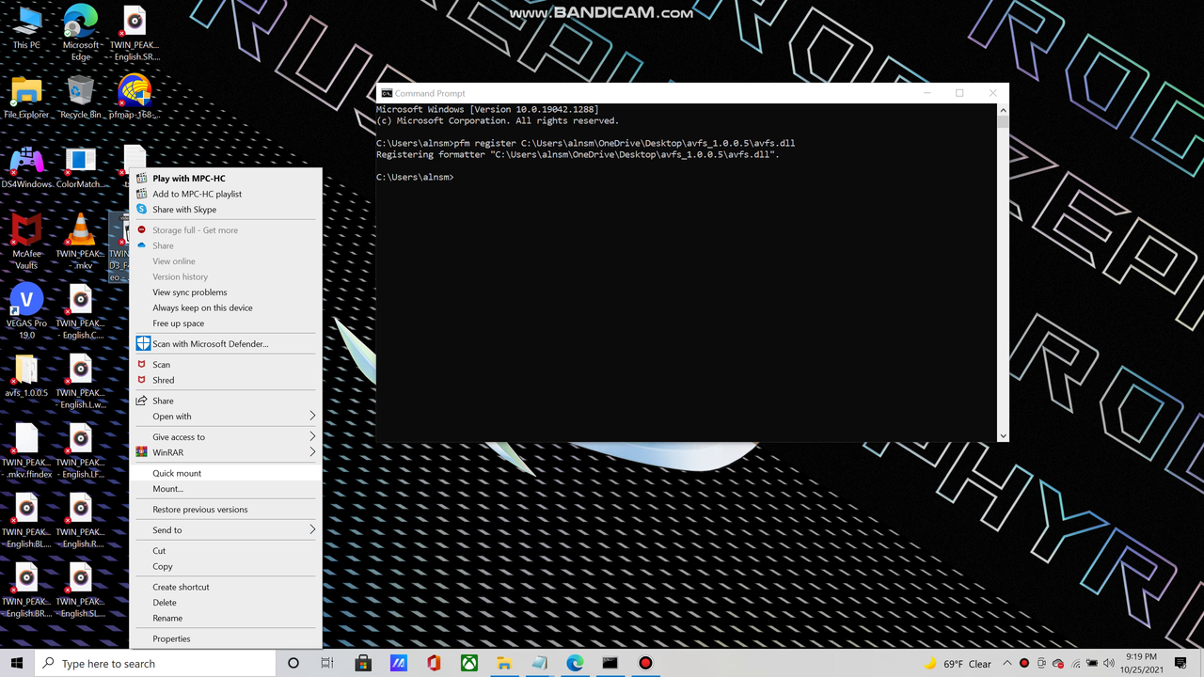Open the Windows Start menu
Screen dimensions: 1204x677
(17, 663)
